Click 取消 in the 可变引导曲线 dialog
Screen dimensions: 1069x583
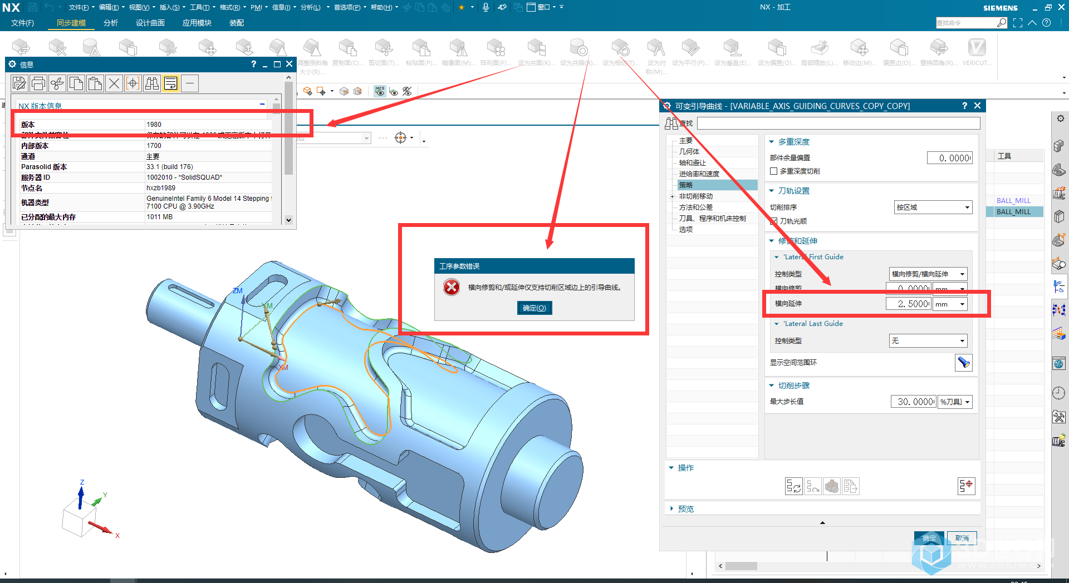coord(962,538)
